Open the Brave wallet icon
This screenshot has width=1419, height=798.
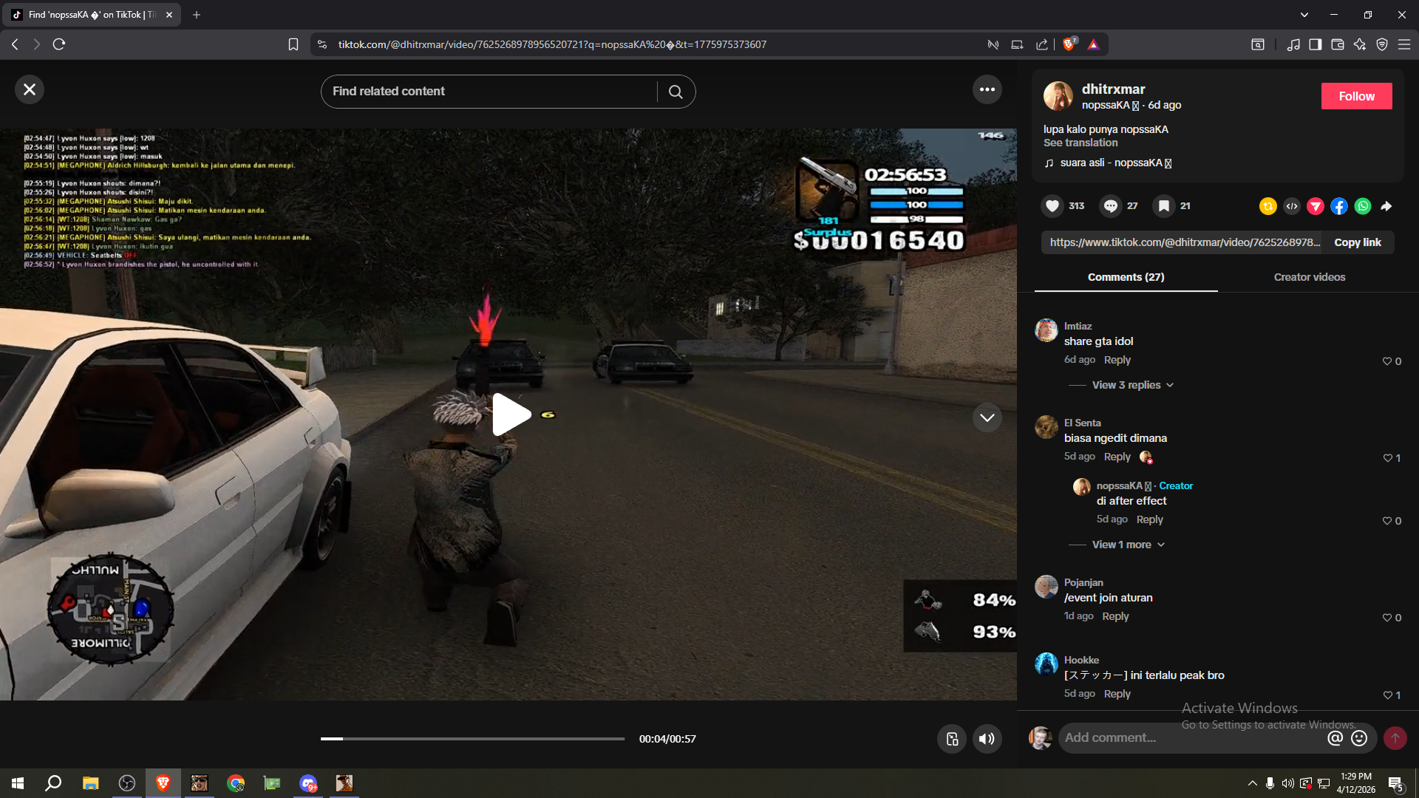coord(1338,44)
